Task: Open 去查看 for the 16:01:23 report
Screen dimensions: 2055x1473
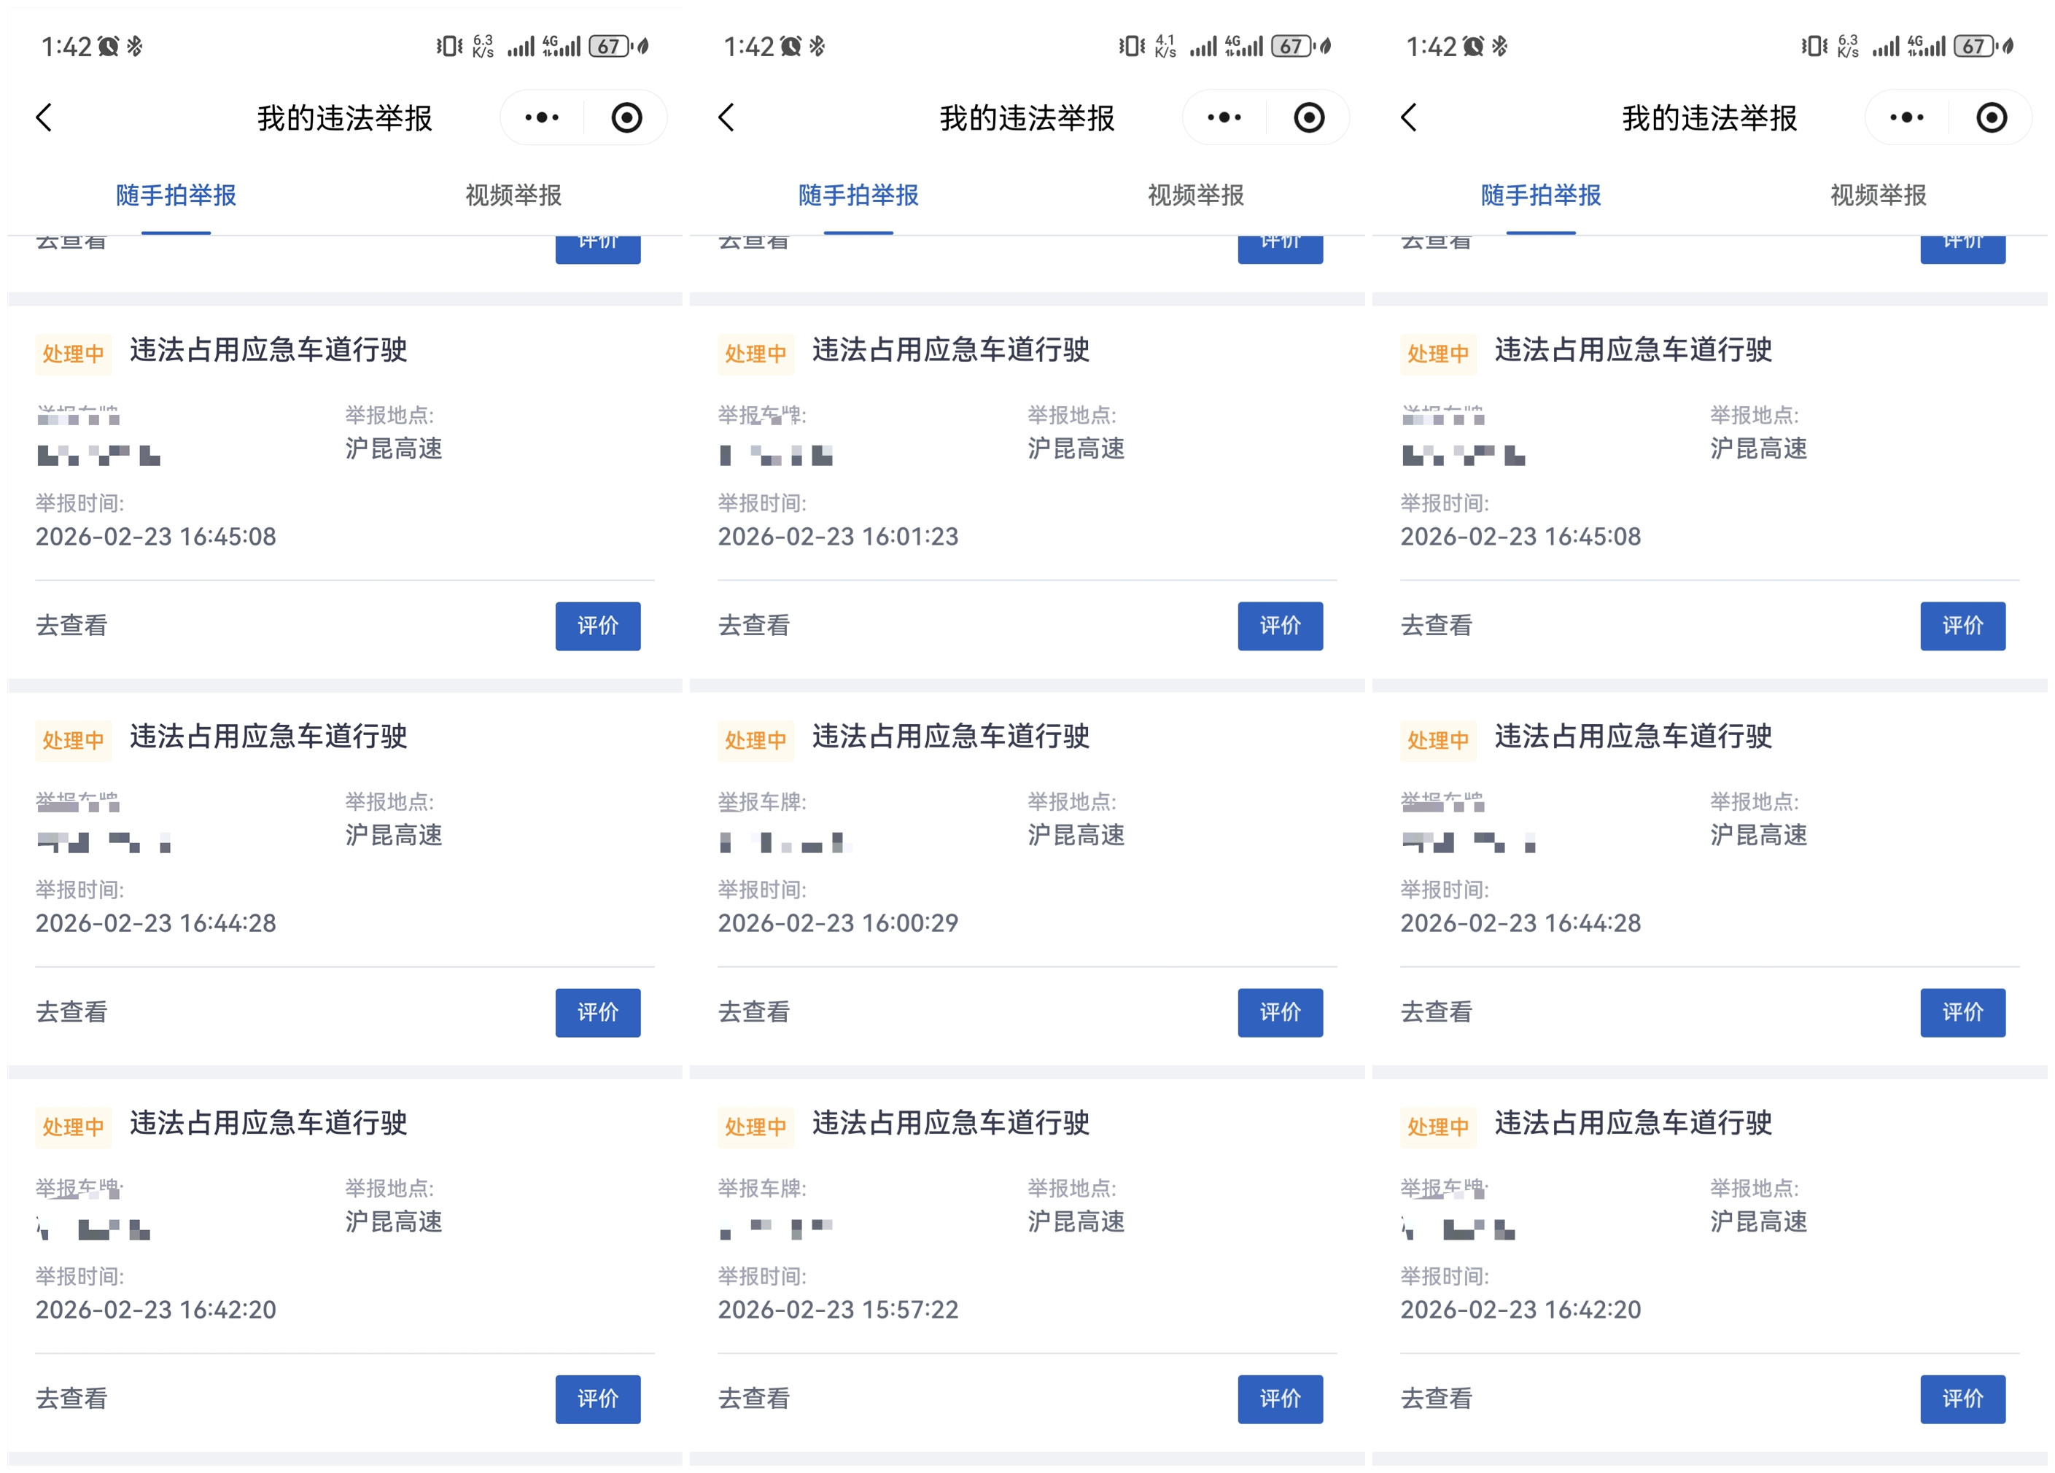Action: click(754, 625)
